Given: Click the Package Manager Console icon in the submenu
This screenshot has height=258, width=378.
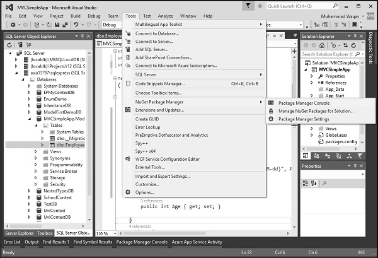Looking at the screenshot, I should [271, 103].
